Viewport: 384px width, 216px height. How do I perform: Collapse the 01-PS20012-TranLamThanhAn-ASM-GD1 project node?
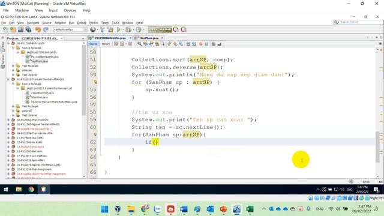point(8,79)
